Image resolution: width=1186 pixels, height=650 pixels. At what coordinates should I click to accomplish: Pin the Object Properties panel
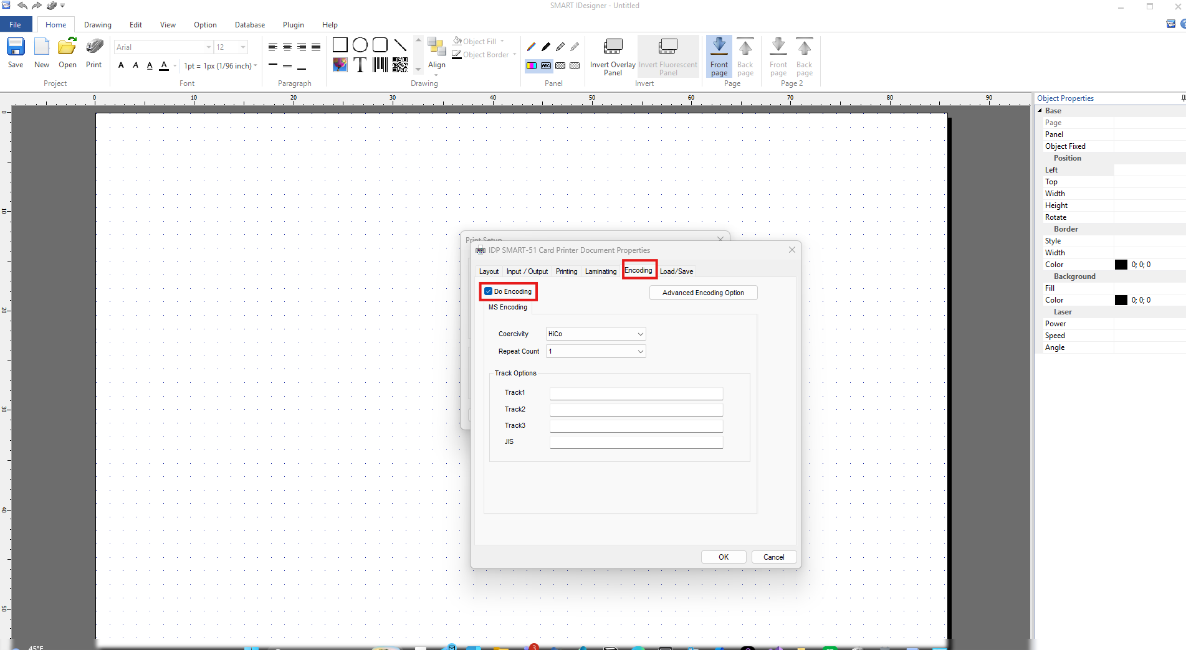[x=1182, y=98]
